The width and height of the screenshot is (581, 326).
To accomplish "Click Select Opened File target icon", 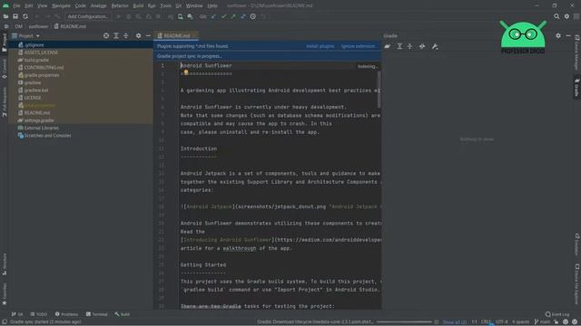I will pyautogui.click(x=106, y=35).
